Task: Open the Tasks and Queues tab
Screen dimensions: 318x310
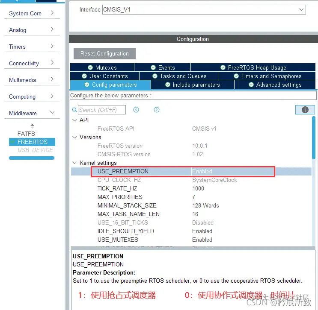Action: [x=179, y=76]
